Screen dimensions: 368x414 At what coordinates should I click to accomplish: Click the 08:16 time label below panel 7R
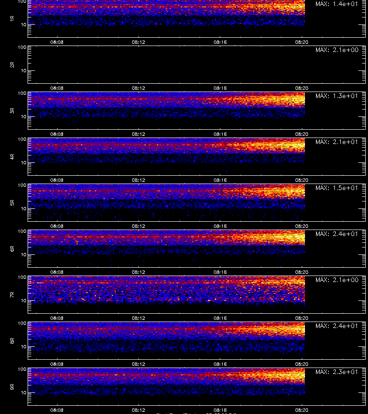pyautogui.click(x=220, y=318)
